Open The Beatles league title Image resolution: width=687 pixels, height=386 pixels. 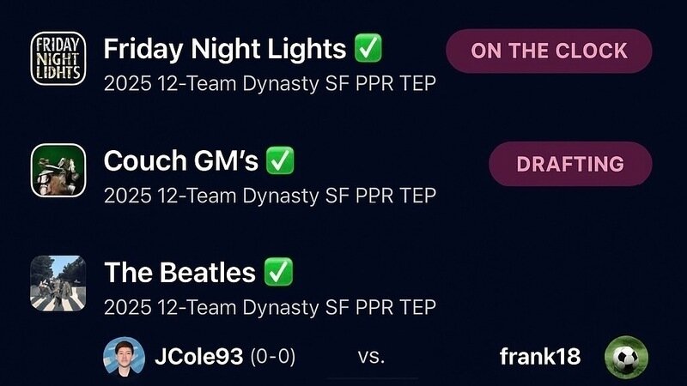(x=179, y=273)
